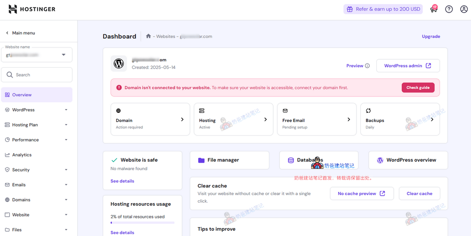This screenshot has height=236, width=471.
Task: Click the Upgrade link
Action: coord(431,36)
